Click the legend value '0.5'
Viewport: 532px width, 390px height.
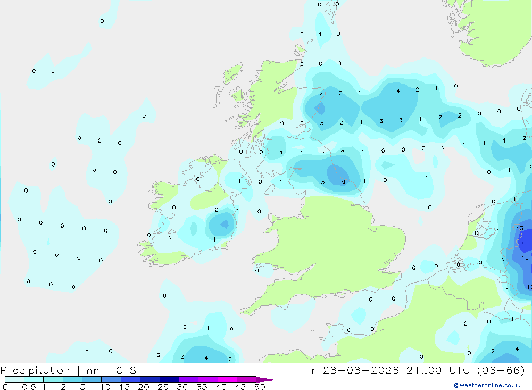(x=29, y=387)
